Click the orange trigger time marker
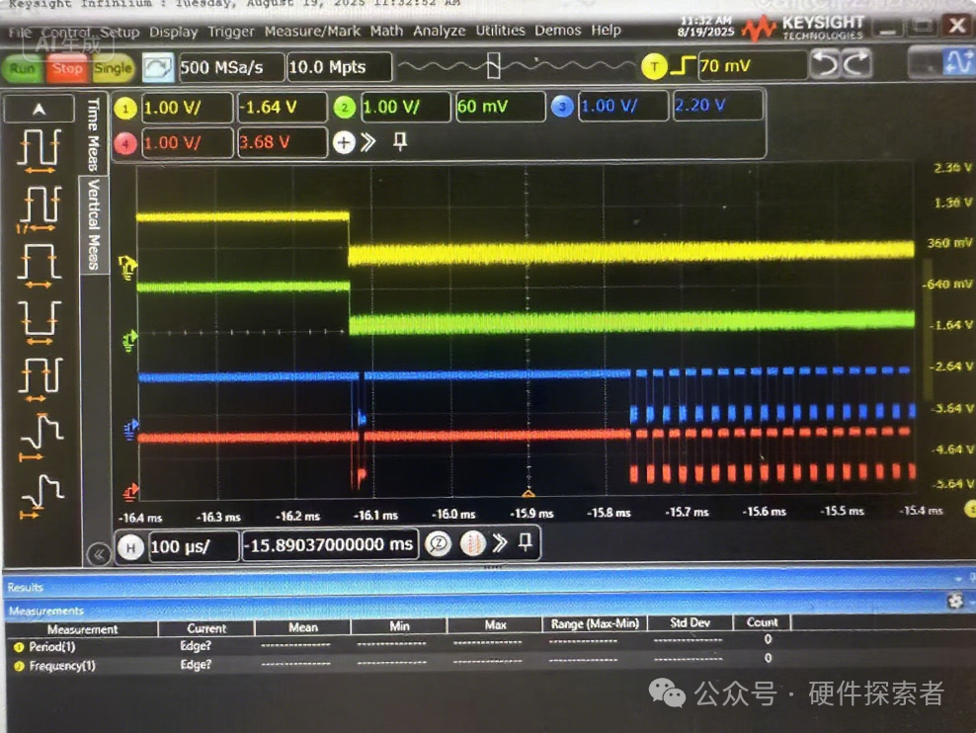Viewport: 976px width, 733px height. pyautogui.click(x=529, y=493)
